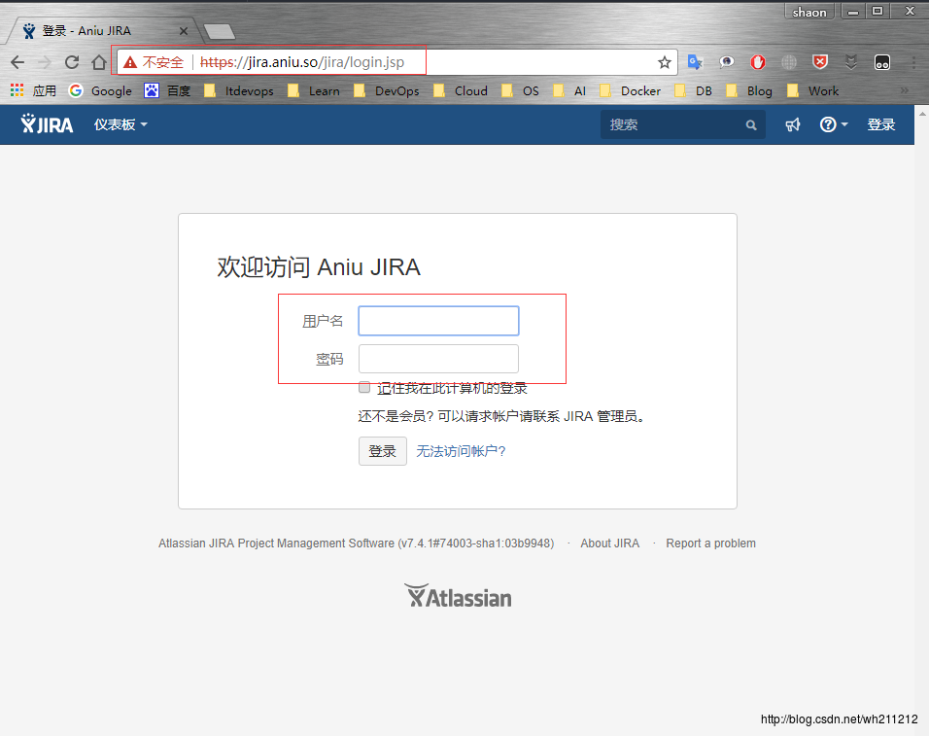This screenshot has width=929, height=736.
Task: Expand the help question-mark menu
Action: click(833, 124)
